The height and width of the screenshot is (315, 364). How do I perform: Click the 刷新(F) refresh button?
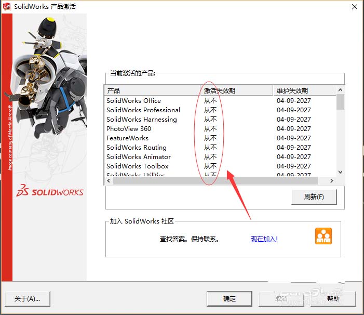pyautogui.click(x=314, y=197)
